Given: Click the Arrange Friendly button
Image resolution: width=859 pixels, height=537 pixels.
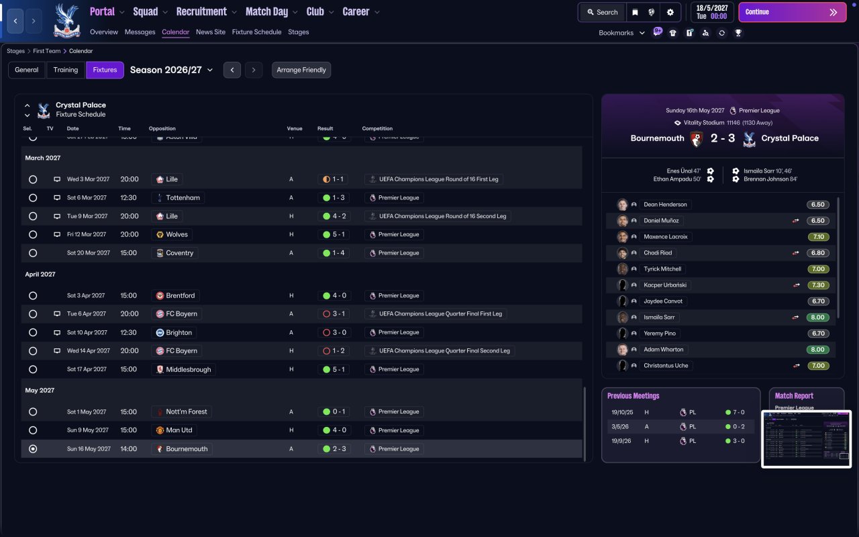Looking at the screenshot, I should (x=301, y=70).
